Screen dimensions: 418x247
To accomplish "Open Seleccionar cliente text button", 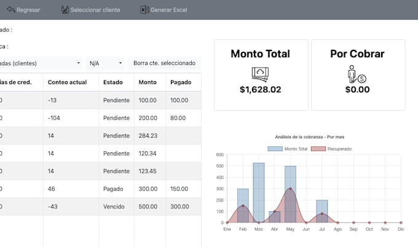I will click(95, 10).
